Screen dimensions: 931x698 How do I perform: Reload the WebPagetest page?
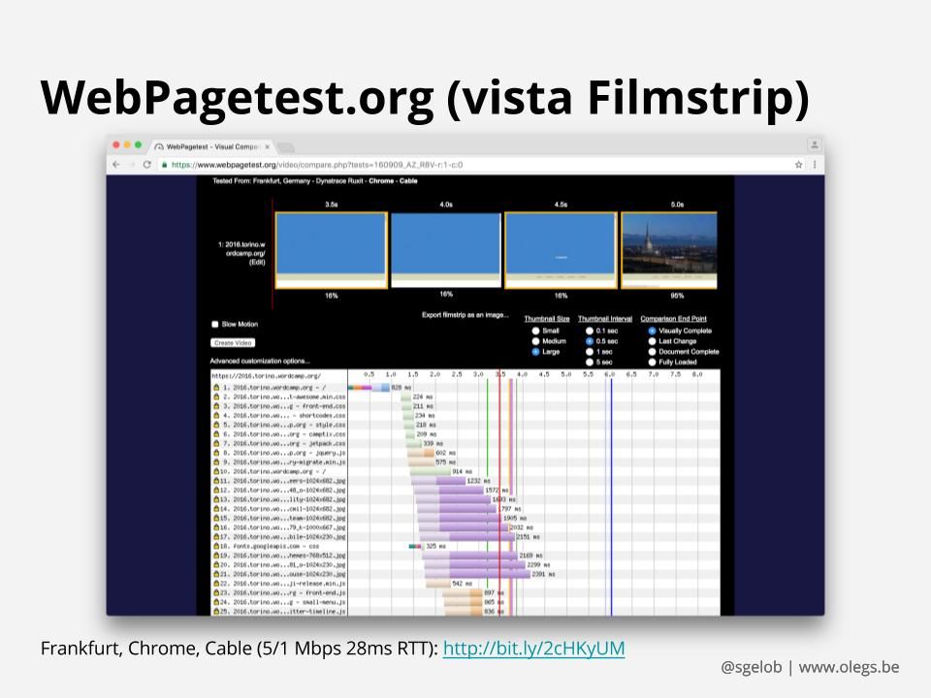pos(146,165)
